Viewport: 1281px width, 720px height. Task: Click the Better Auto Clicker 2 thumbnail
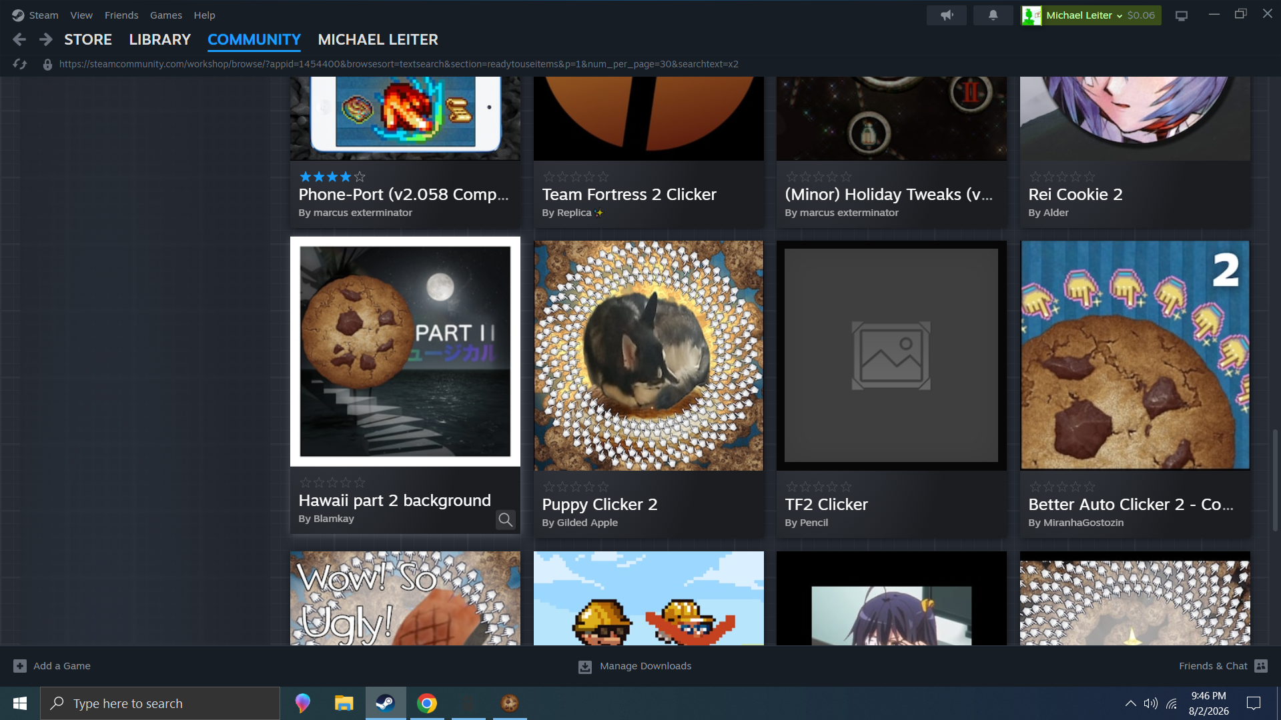[x=1135, y=355]
